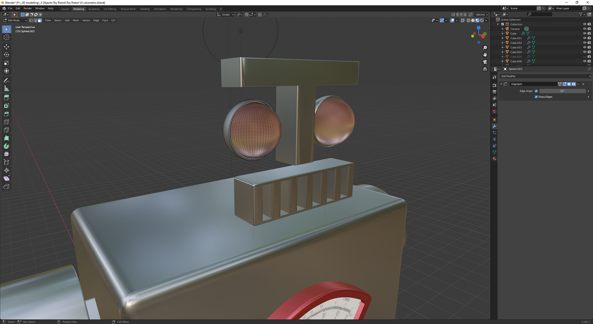Toggle camera view with camera gizmo icon

485,62
